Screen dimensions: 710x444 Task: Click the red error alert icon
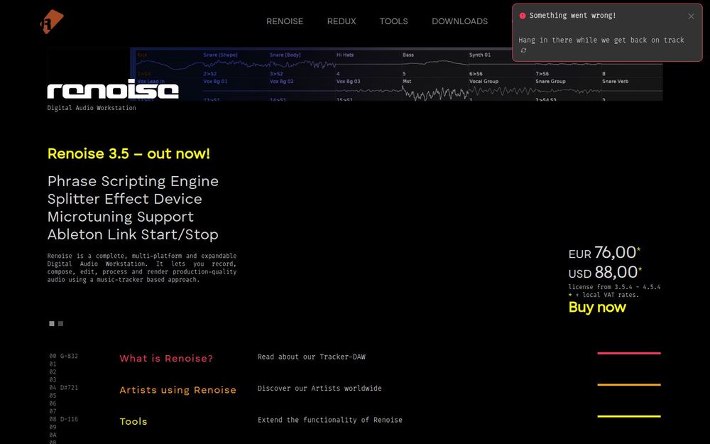(x=523, y=16)
